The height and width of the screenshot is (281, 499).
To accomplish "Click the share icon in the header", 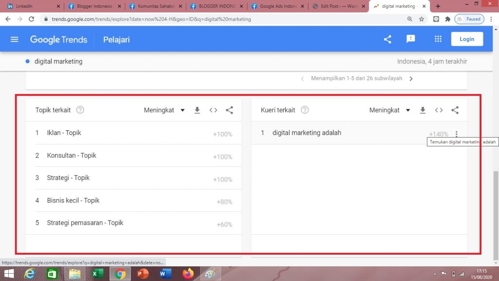I will pos(387,40).
